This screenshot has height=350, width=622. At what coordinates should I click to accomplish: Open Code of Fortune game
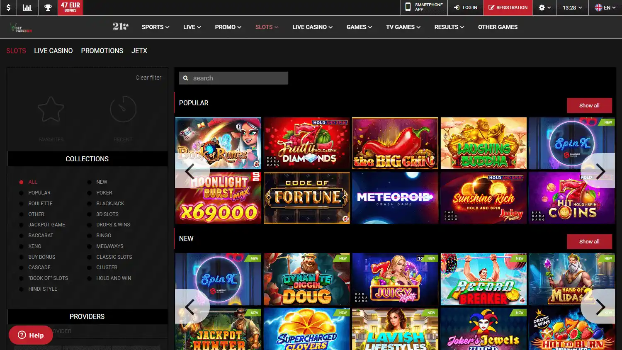[307, 198]
